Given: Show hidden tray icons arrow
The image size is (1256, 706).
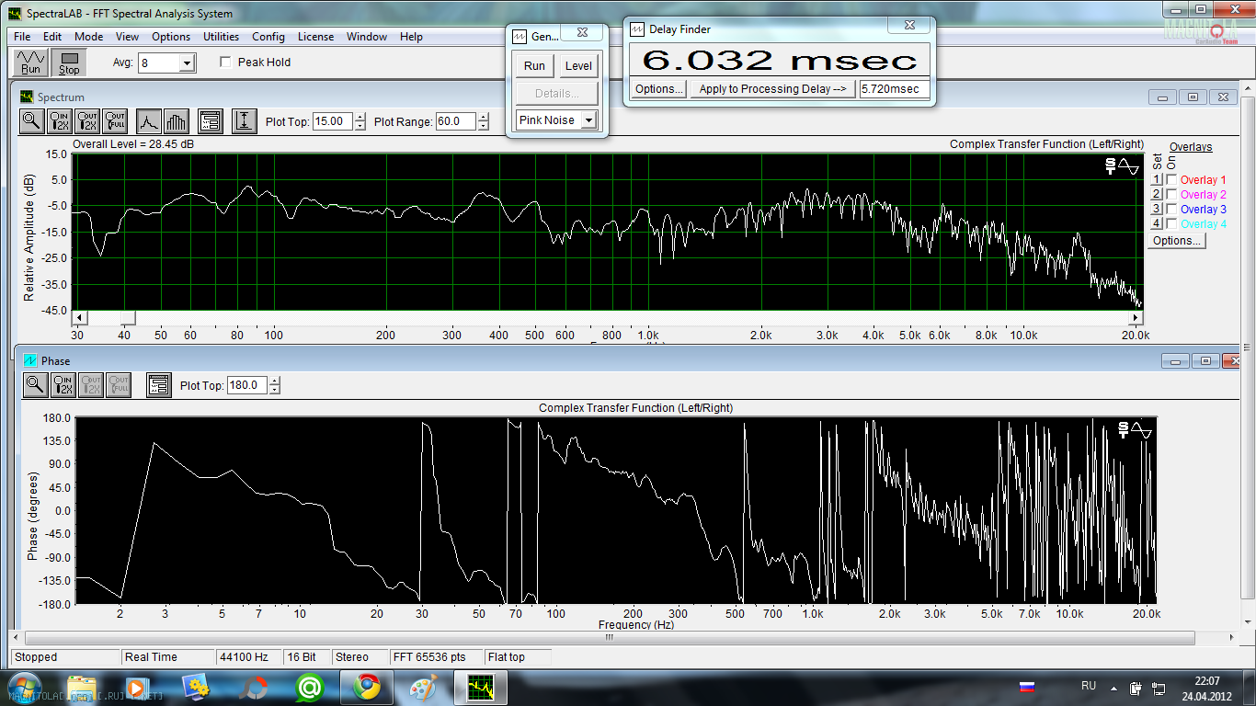Looking at the screenshot, I should [1115, 687].
